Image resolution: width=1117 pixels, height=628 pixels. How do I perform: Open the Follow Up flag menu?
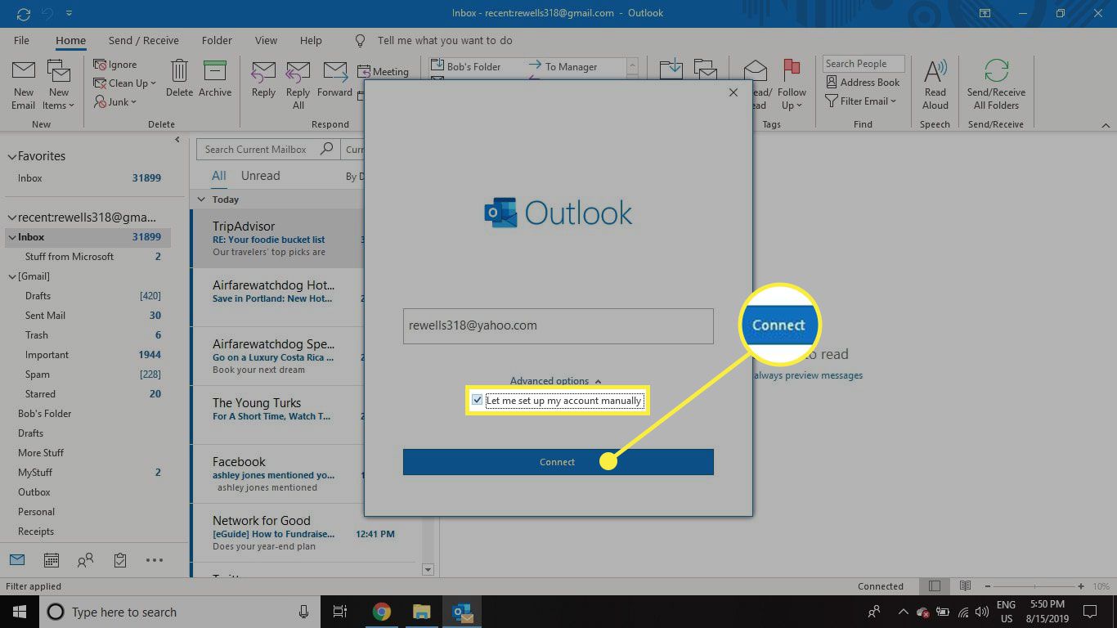[x=792, y=85]
